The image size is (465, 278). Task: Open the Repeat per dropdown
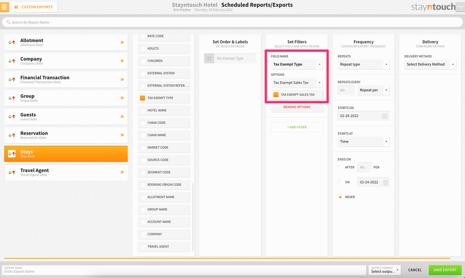(374, 90)
